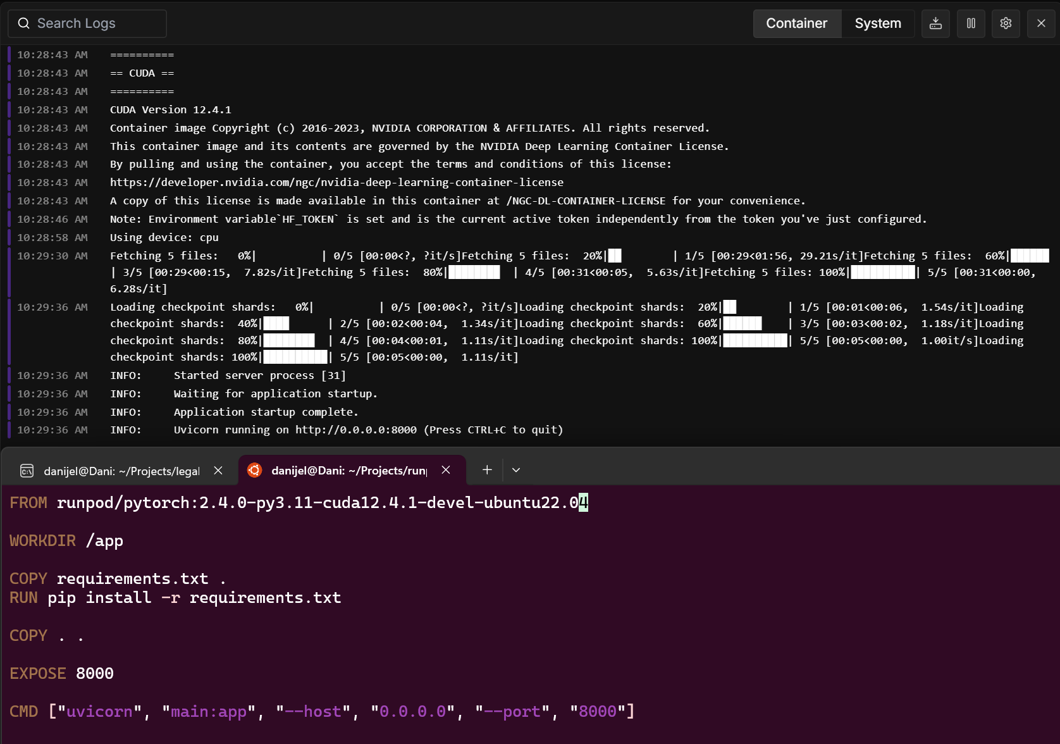Click the /NGC-DL-CONTAINER-LICENSE log line
This screenshot has height=744, width=1060.
point(458,201)
